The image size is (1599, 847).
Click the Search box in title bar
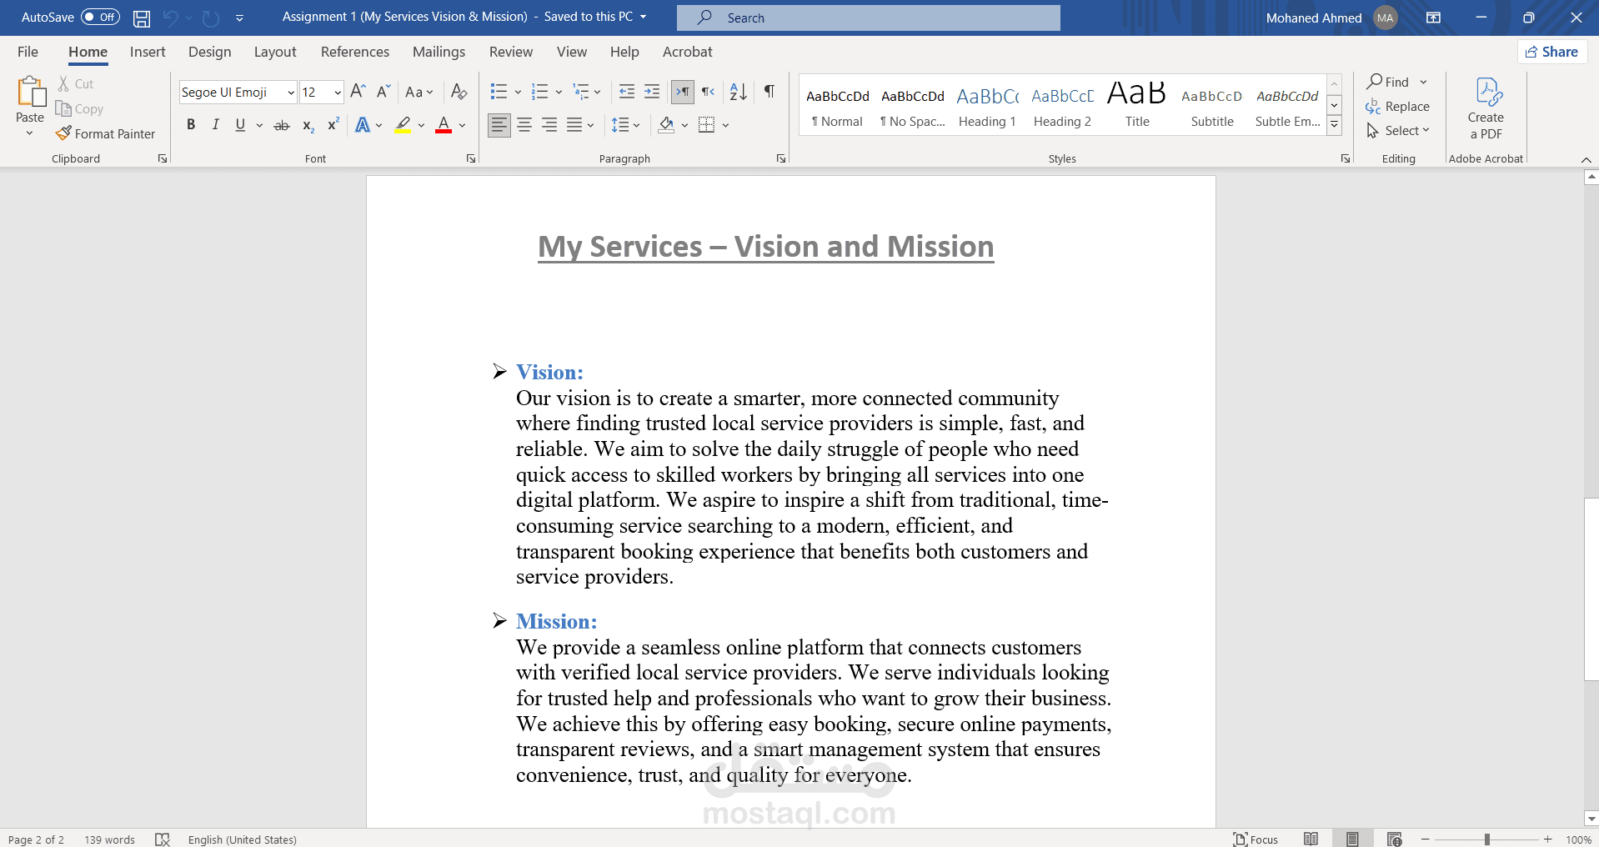point(869,18)
